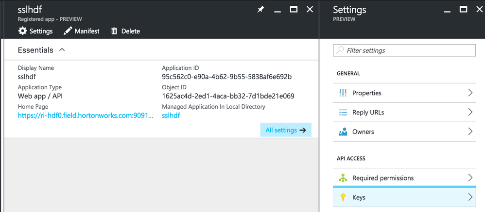Open the sslhdf managed application link

pos(171,115)
